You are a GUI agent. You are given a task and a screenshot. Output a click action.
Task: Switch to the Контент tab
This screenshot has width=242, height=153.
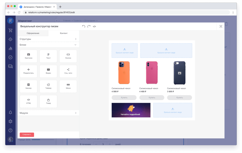coord(64,33)
